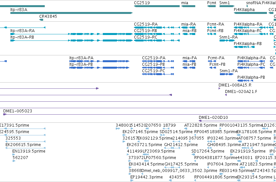
Task: Open transcript CG2519-RA
Action: tap(157, 28)
